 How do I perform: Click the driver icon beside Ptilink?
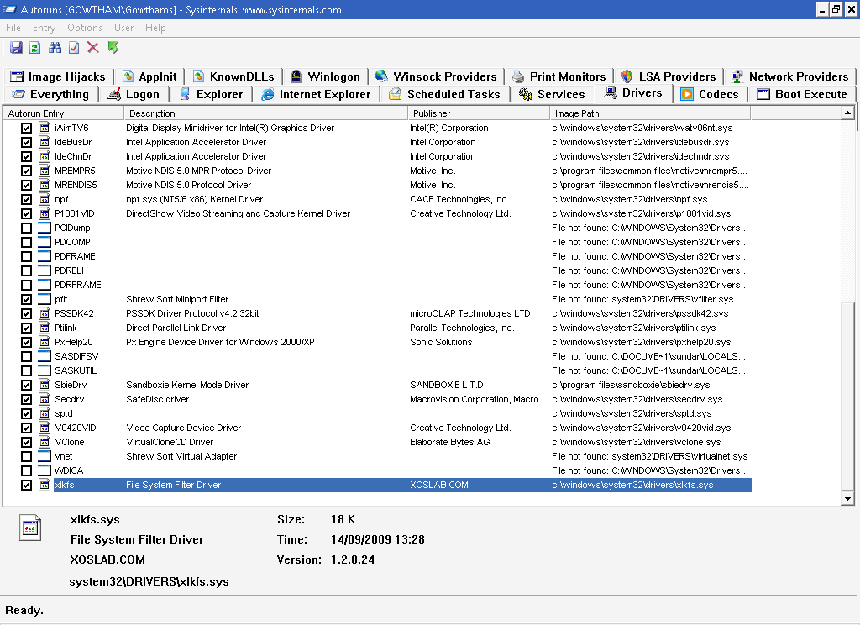(x=45, y=328)
